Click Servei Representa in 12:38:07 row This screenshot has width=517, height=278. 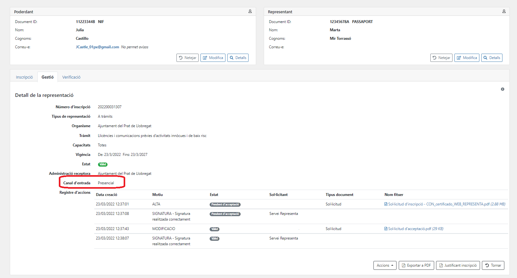click(284, 238)
